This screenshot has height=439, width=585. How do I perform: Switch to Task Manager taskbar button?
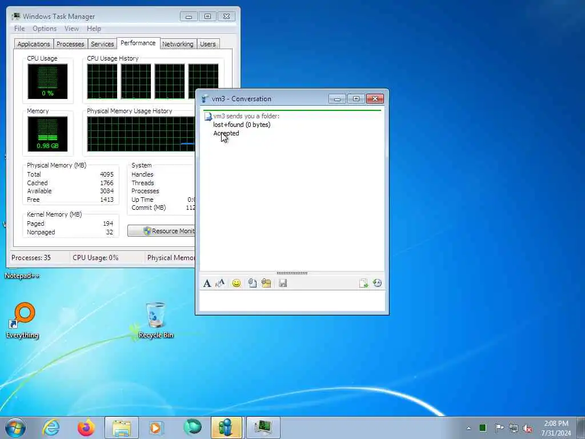pyautogui.click(x=263, y=428)
